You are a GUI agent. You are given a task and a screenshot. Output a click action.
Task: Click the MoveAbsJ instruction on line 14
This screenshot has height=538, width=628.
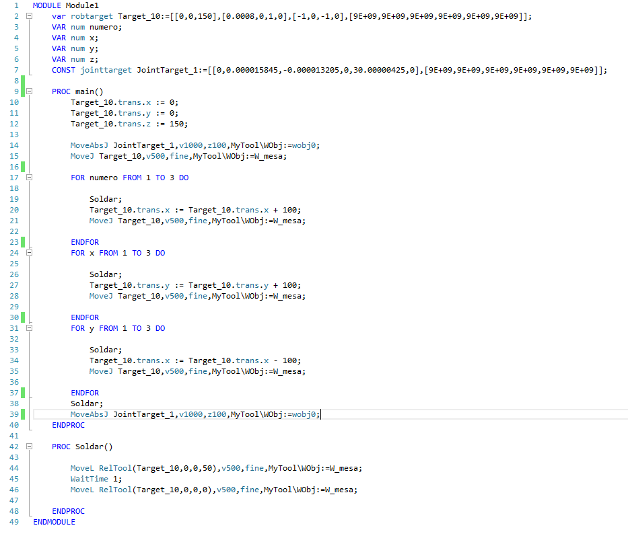pyautogui.click(x=195, y=145)
